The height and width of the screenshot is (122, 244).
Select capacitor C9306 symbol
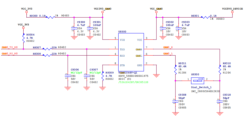68,76
